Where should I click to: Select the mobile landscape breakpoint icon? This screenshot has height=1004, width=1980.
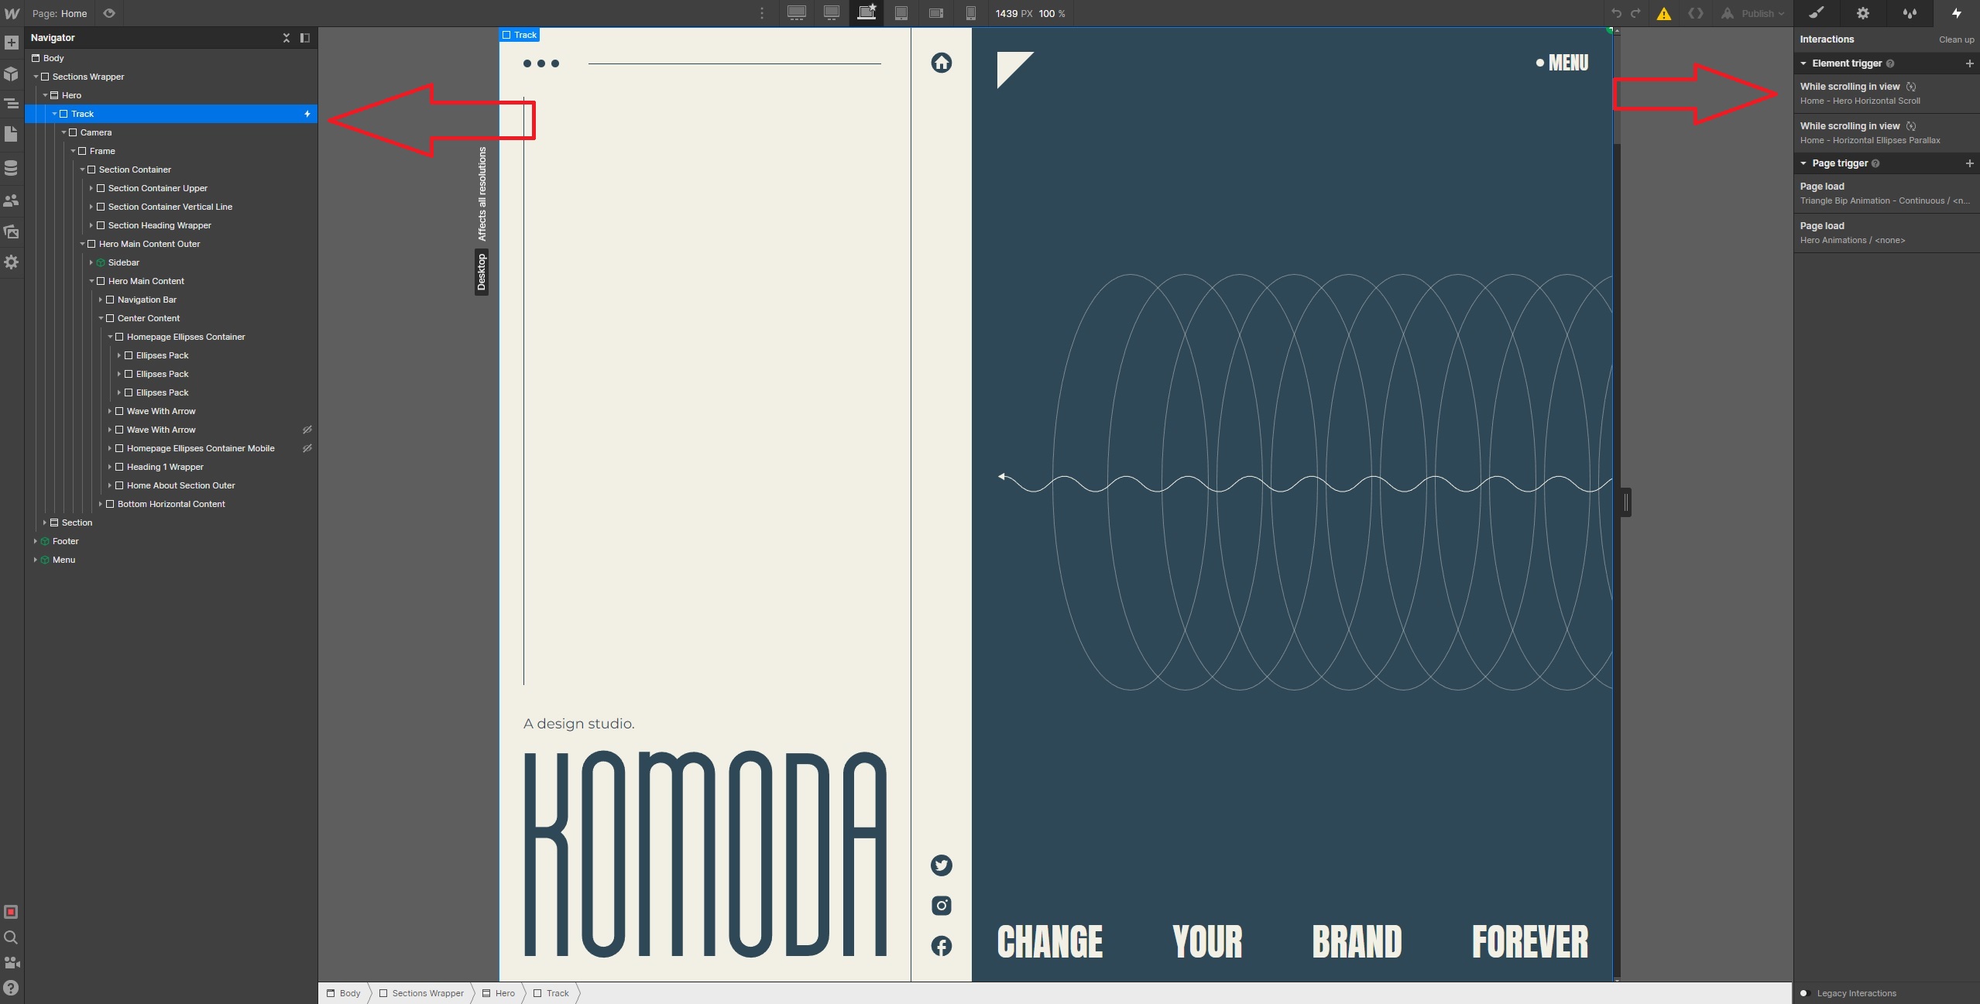coord(936,13)
